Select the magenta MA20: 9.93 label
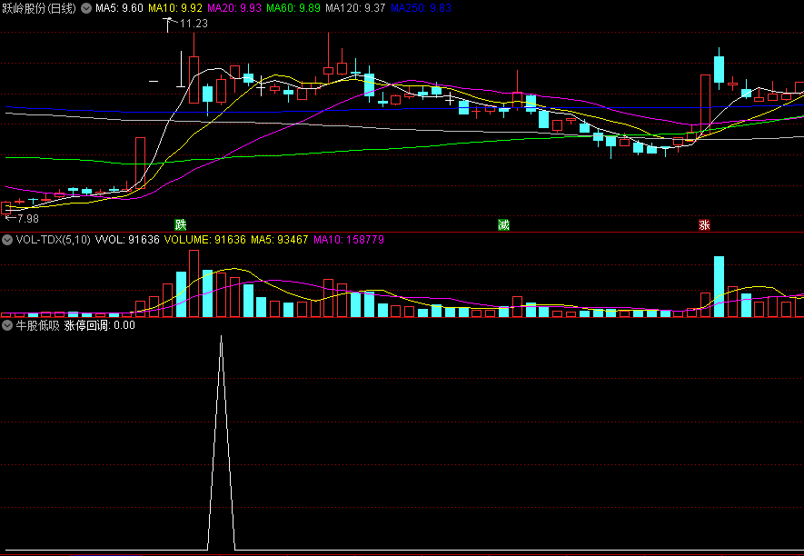804x556 pixels. click(x=234, y=8)
